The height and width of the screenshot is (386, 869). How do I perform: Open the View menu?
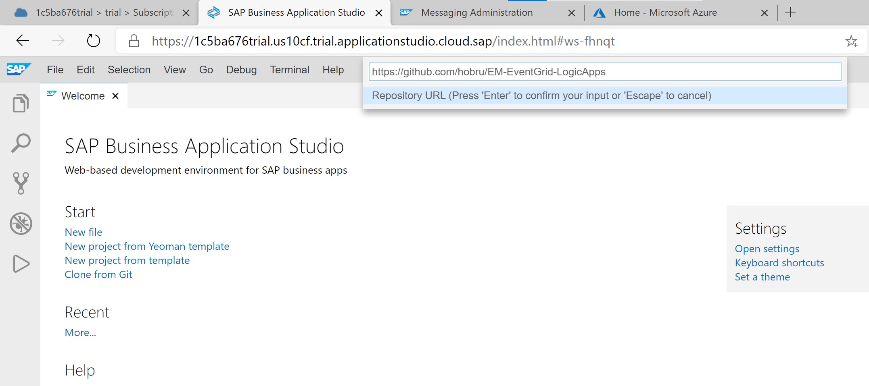coord(175,70)
